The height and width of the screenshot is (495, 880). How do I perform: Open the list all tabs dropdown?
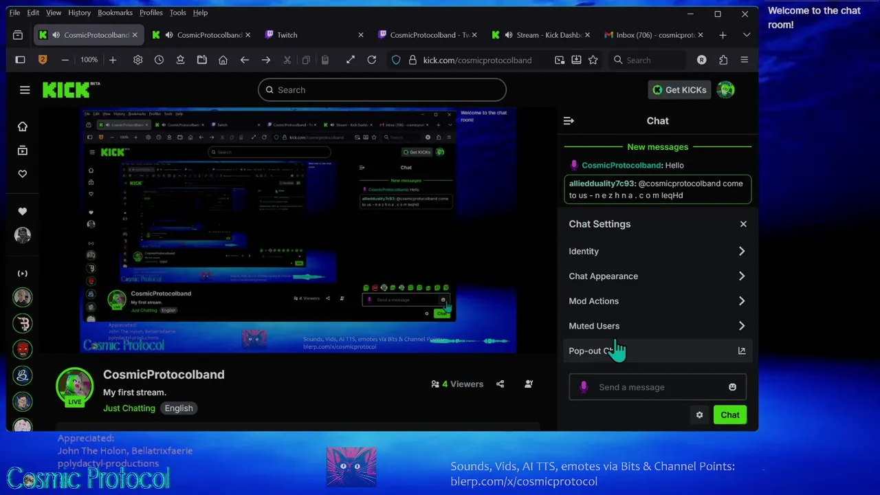click(x=747, y=35)
